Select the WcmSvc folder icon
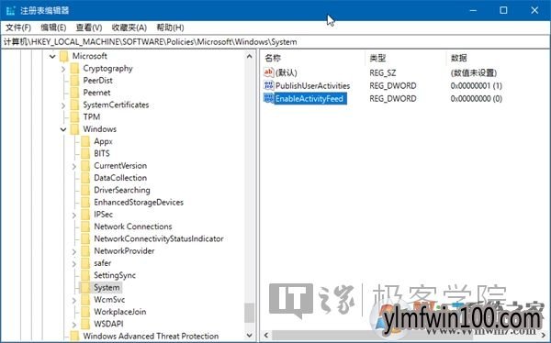Image resolution: width=551 pixels, height=343 pixels. coord(85,300)
